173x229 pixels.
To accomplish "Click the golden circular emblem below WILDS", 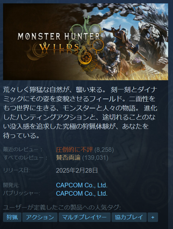I will click(x=86, y=58).
